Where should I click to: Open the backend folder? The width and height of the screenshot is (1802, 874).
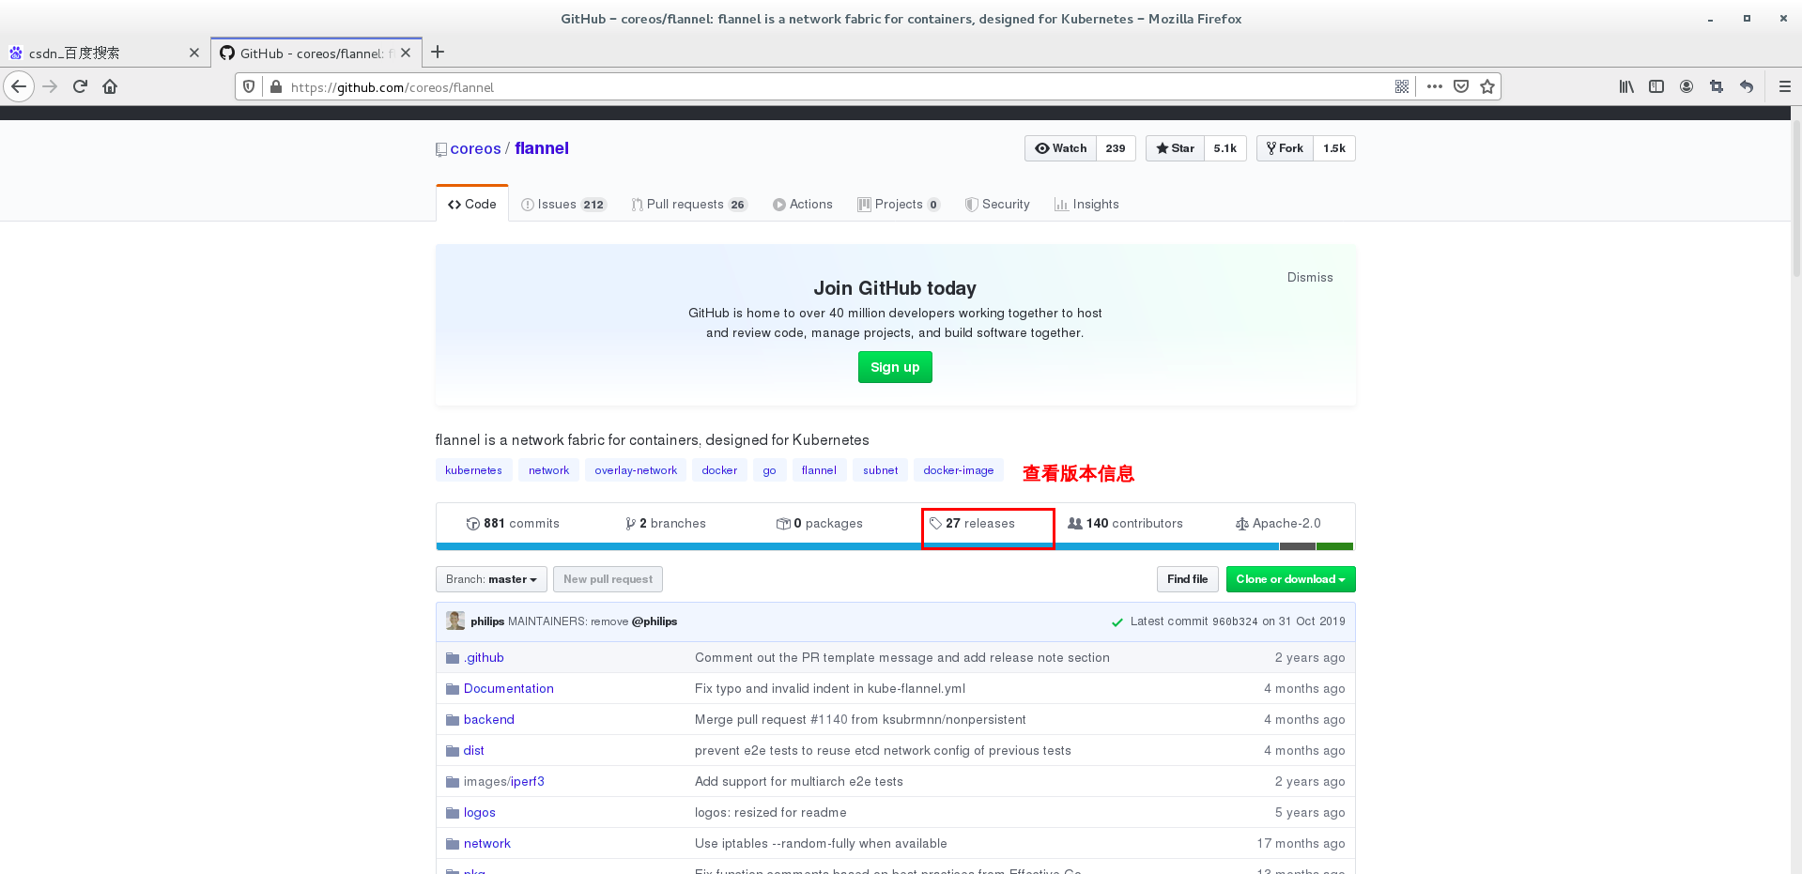pyautogui.click(x=488, y=719)
